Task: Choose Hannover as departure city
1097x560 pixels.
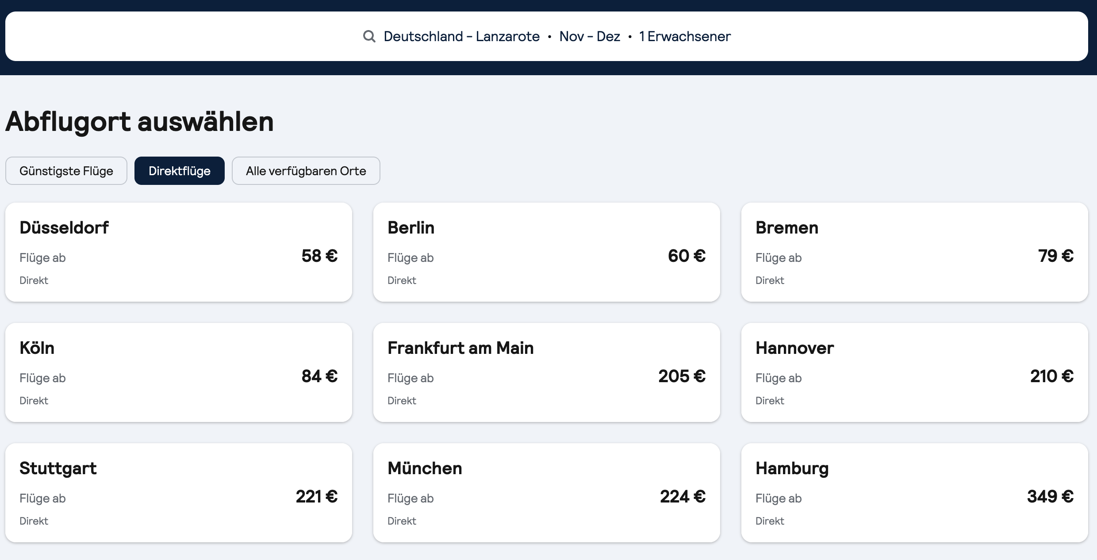Action: point(914,372)
